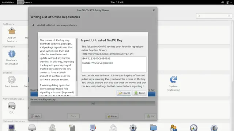234x131 pixels.
Task: Open the clock calendar Thu 12:48
Action: pos(117,3)
